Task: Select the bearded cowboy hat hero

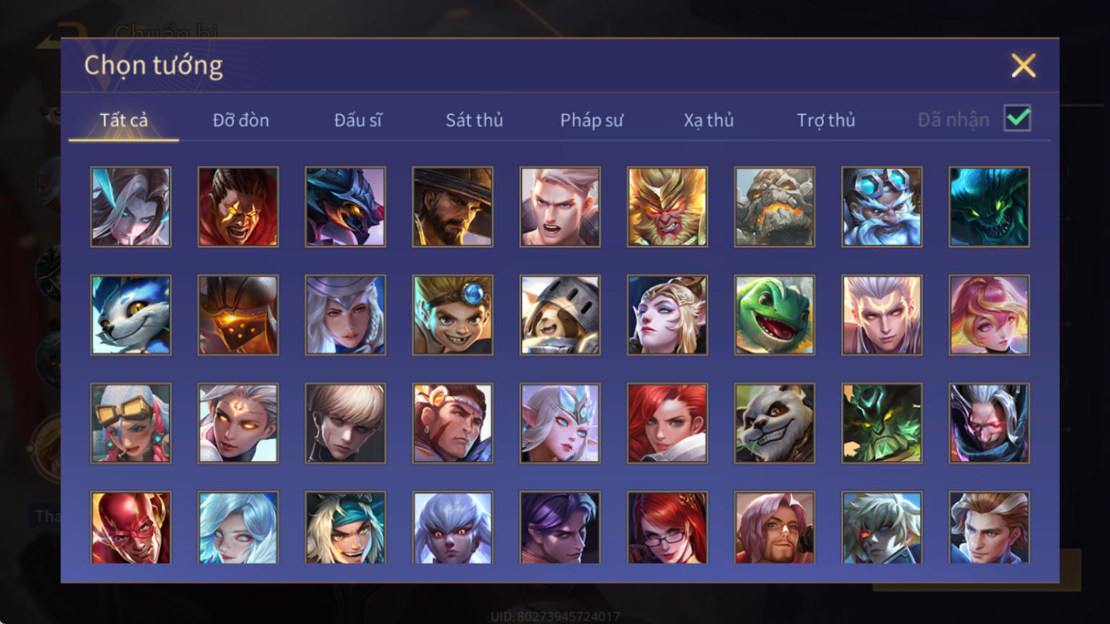Action: tap(453, 207)
